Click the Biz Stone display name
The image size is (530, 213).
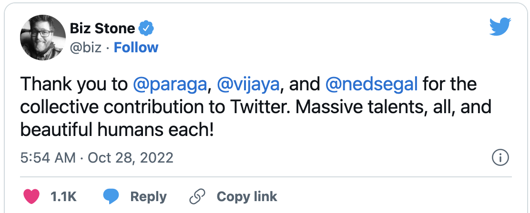pos(102,29)
